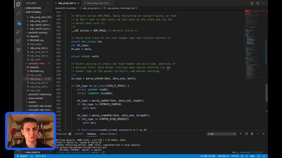
Task: Click the minimap code overview
Action: (x=255, y=45)
